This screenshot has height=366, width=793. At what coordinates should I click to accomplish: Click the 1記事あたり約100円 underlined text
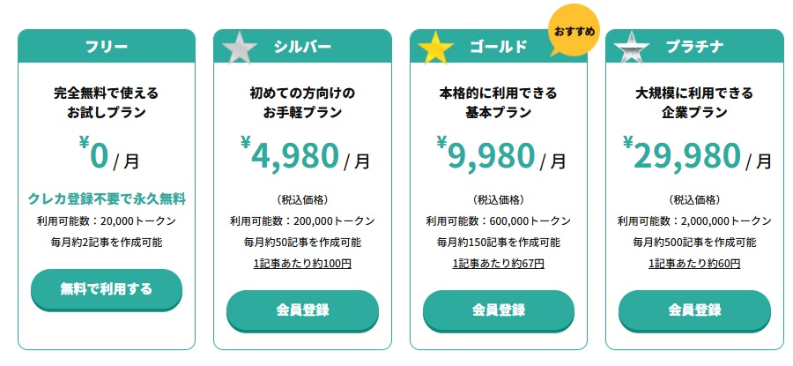pos(302,263)
